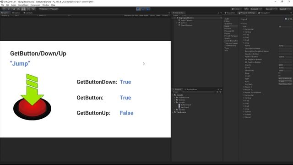Image resolution: width=293 pixels, height=165 pixels.
Task: Select the combined Transform tool
Action: tap(28, 9)
